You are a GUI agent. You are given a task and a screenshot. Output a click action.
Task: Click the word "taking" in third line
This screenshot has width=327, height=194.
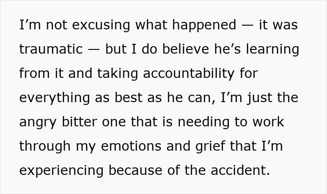pos(118,74)
